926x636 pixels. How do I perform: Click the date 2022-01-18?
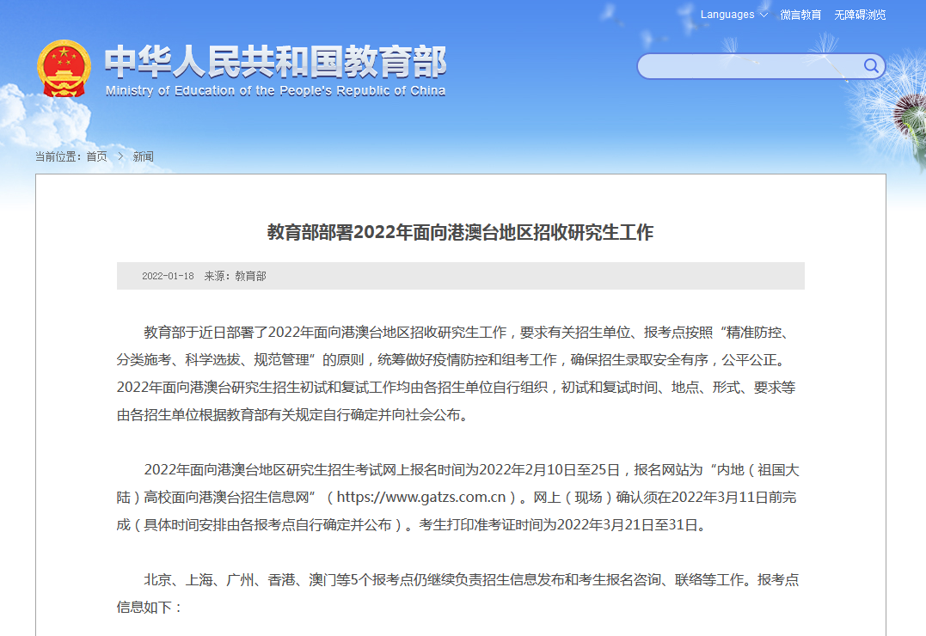(168, 276)
